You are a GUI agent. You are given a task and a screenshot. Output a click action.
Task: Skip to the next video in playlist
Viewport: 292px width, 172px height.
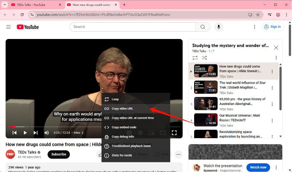click(x=36, y=133)
